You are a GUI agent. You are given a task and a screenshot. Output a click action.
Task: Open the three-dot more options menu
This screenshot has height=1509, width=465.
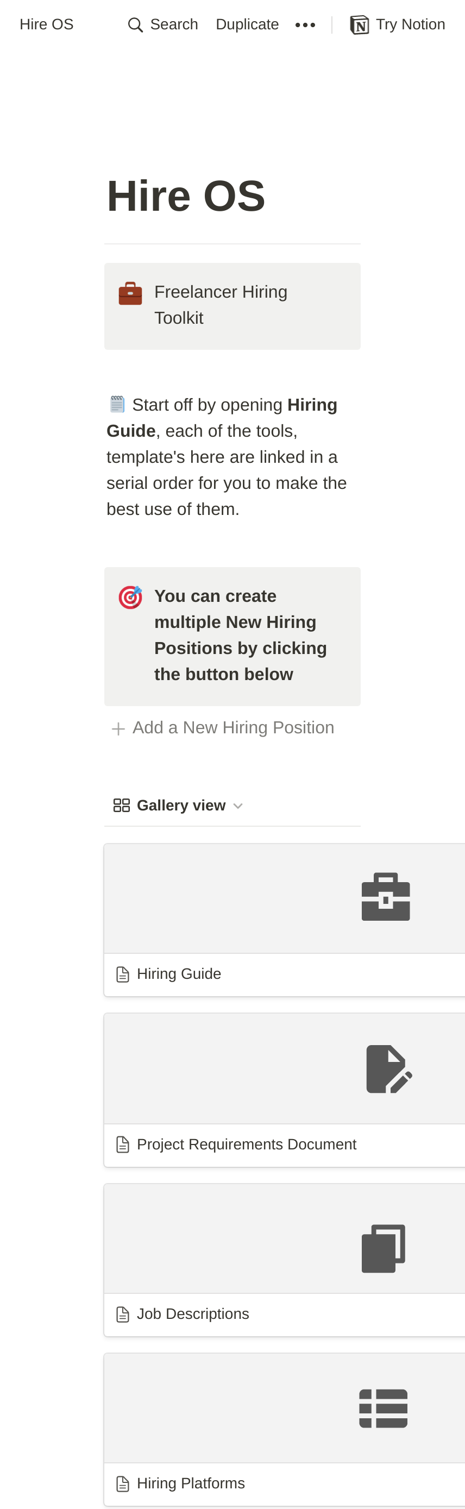click(x=305, y=25)
